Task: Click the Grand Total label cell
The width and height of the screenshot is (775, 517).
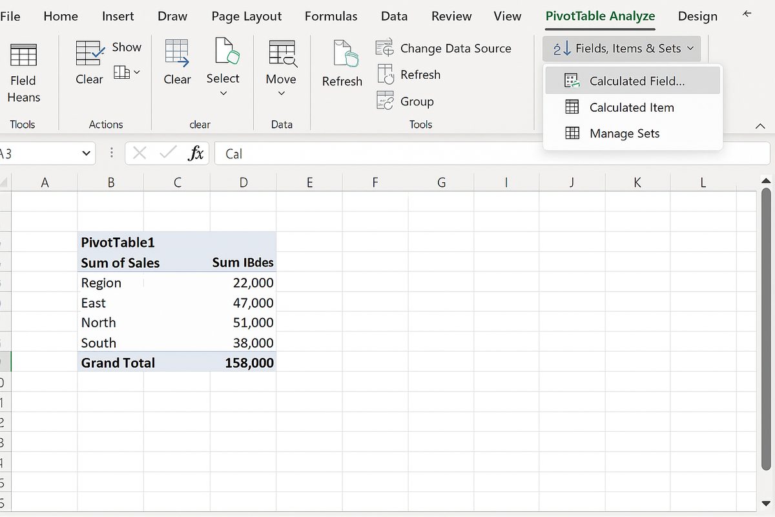Action: pos(118,363)
